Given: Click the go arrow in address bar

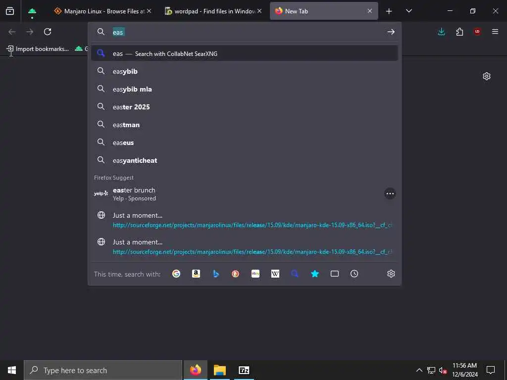Looking at the screenshot, I should 391,32.
